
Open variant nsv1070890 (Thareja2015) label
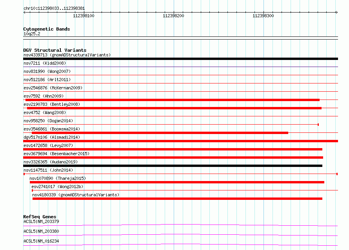pyautogui.click(x=58, y=178)
